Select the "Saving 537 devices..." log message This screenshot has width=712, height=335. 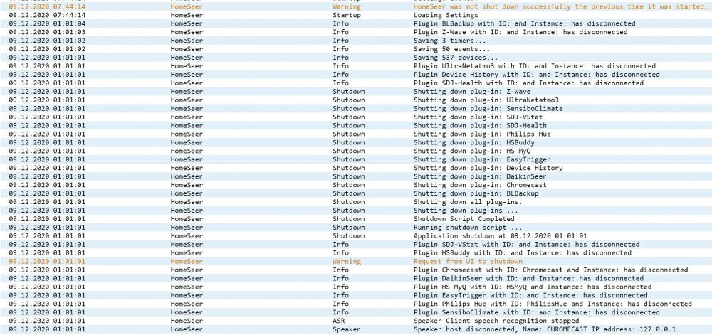[456, 58]
